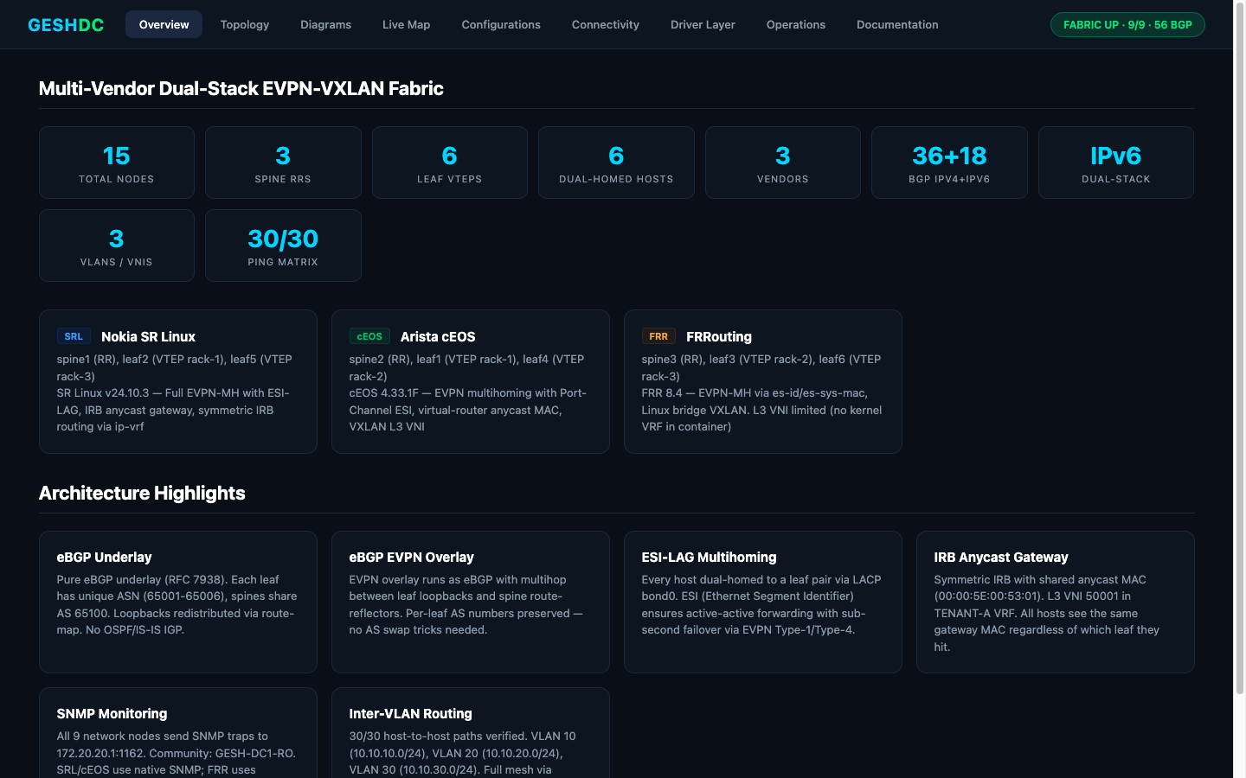
Task: Open the Topology tab
Action: click(245, 24)
